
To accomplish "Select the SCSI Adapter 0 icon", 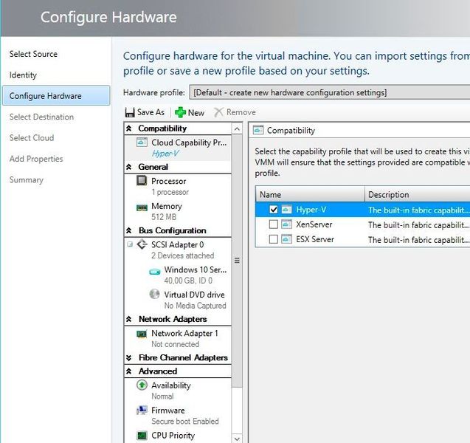I will tap(142, 244).
